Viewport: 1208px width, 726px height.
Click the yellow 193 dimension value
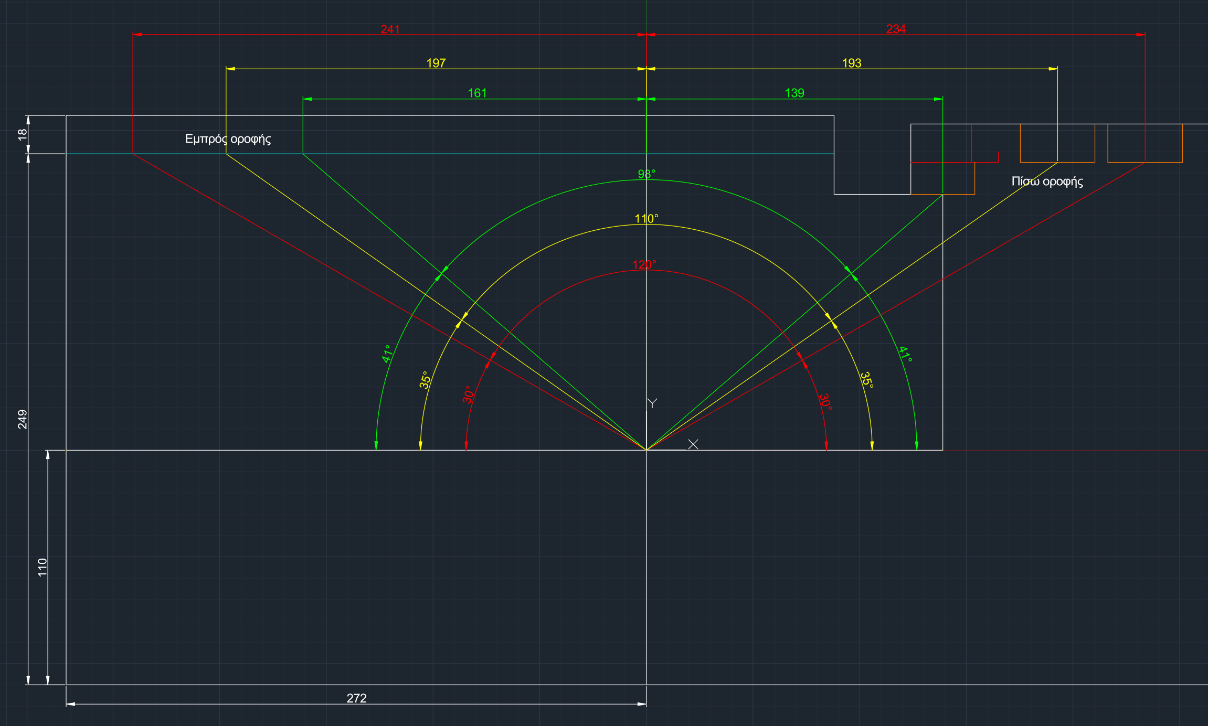tap(851, 63)
